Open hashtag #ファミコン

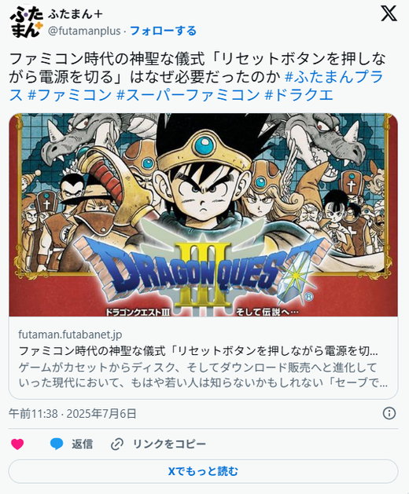click(x=70, y=95)
